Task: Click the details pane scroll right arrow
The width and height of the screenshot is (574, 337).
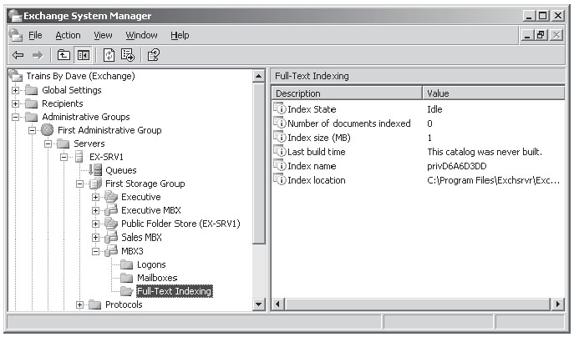Action: pos(557,304)
